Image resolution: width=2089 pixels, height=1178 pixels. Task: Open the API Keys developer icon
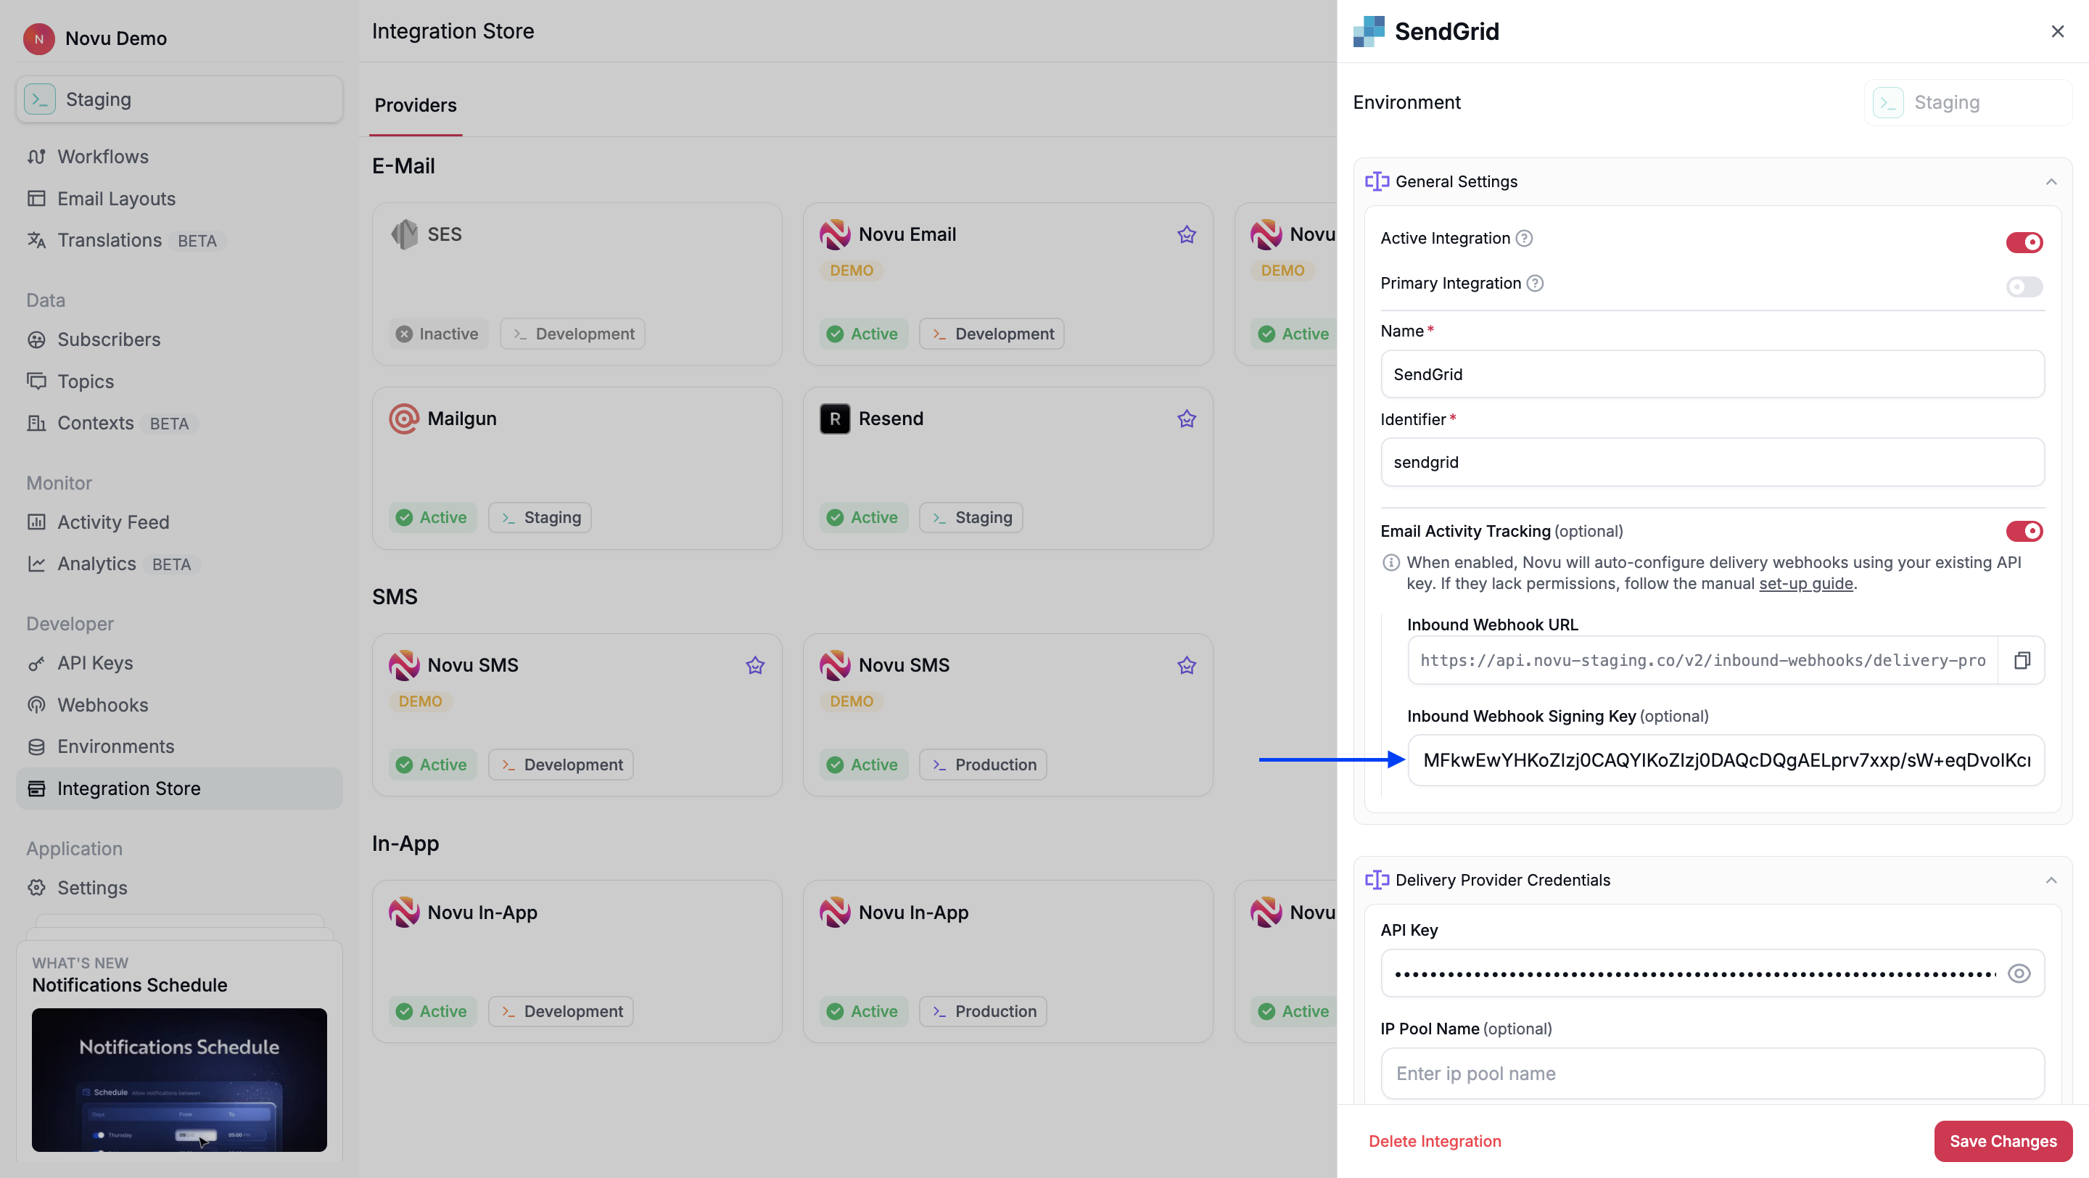(x=37, y=662)
